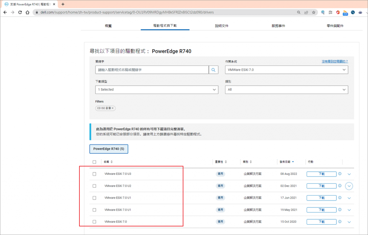Click the VMware ESXi 7.0 U2 name text
368x235 pixels.
click(118, 186)
